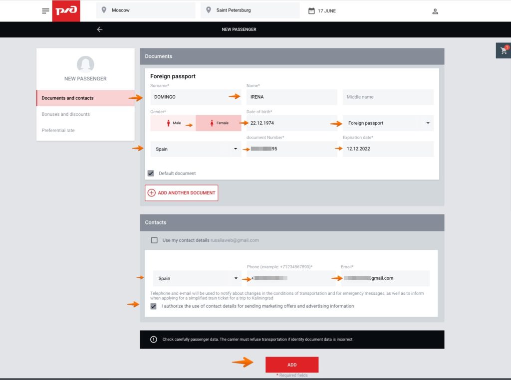Screen dimensions: 511x380
Task: Switch to Bonuses and discounts section
Action: pos(66,114)
